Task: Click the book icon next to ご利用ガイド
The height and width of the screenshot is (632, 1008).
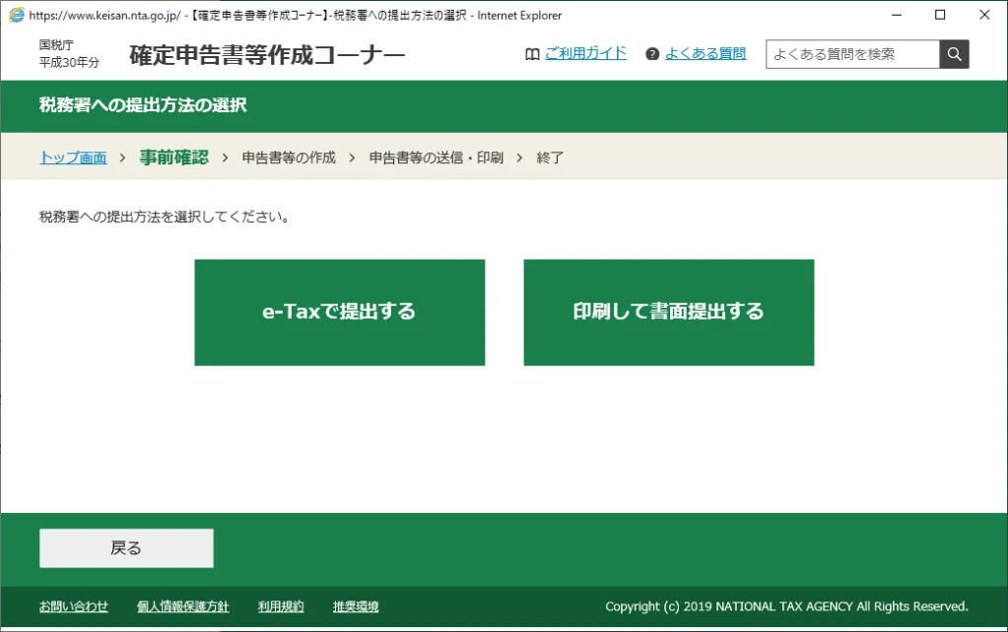Action: (532, 54)
